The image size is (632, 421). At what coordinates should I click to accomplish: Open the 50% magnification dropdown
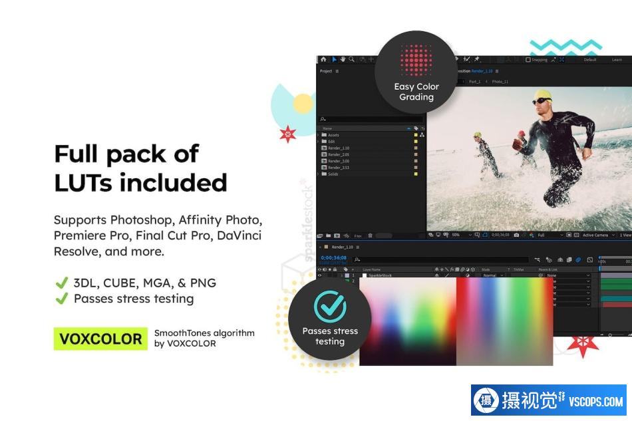[462, 235]
